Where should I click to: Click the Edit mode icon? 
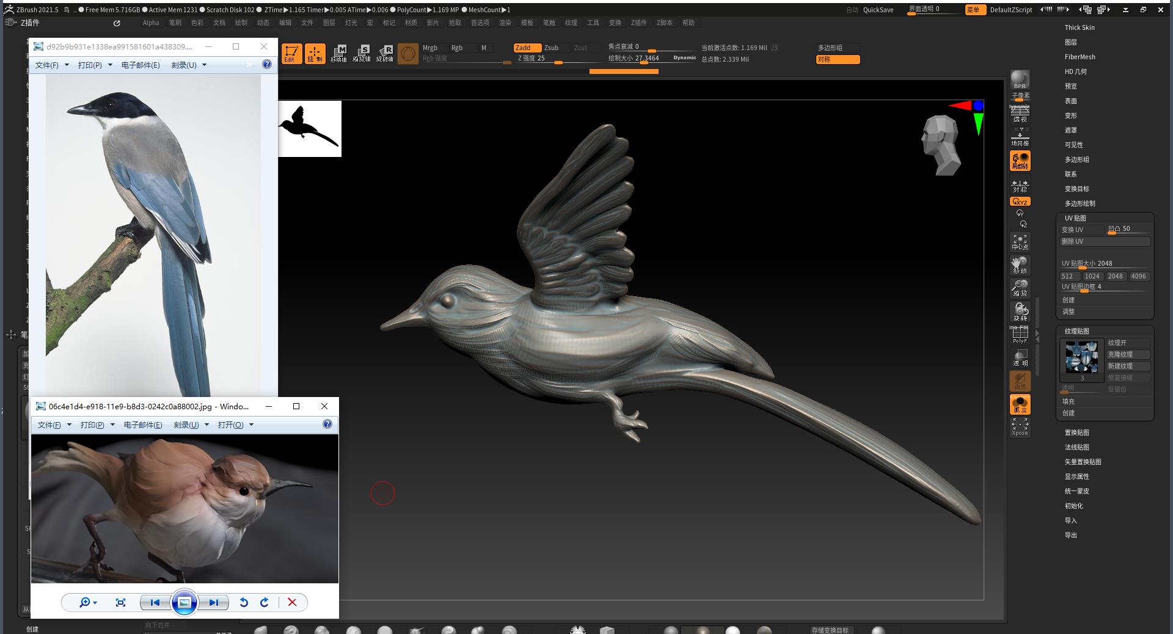pyautogui.click(x=291, y=54)
